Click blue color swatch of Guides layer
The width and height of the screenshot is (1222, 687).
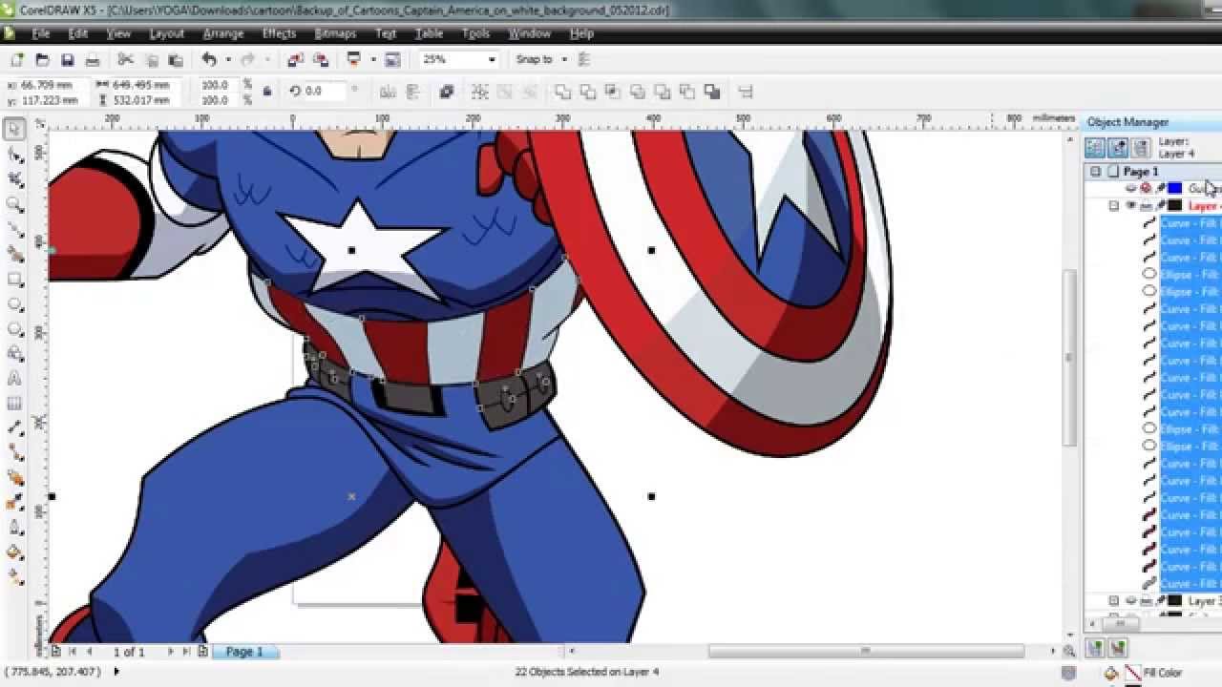pyautogui.click(x=1175, y=189)
